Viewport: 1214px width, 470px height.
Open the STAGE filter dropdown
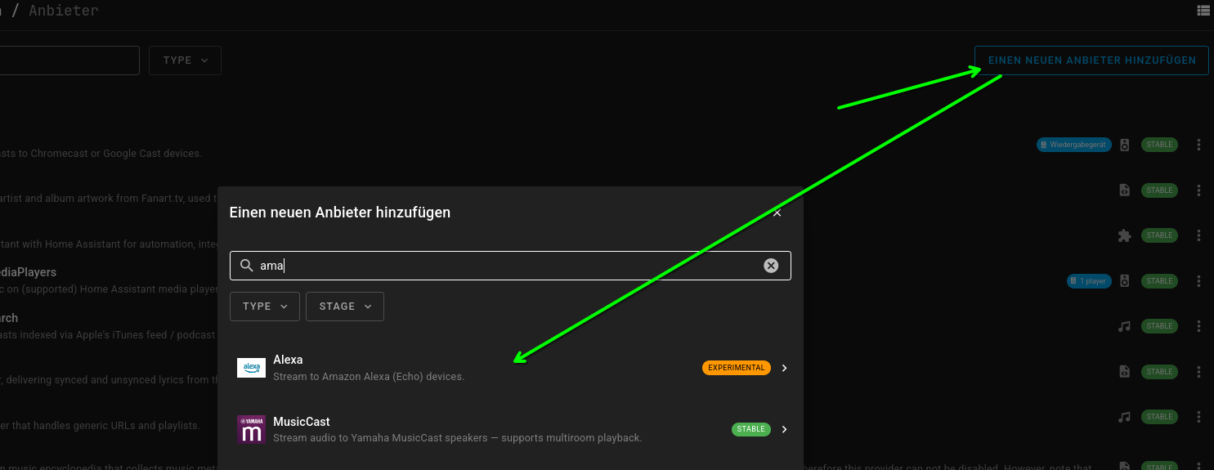click(344, 307)
